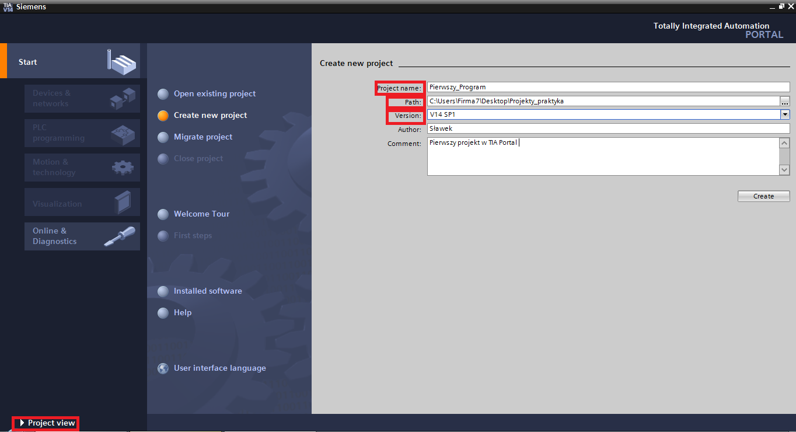796x432 pixels.
Task: Open the Path browse ellipsis button
Action: coord(785,101)
